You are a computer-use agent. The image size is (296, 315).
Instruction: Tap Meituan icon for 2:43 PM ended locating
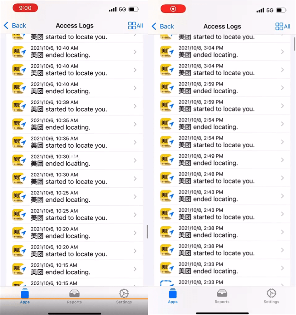(167, 196)
